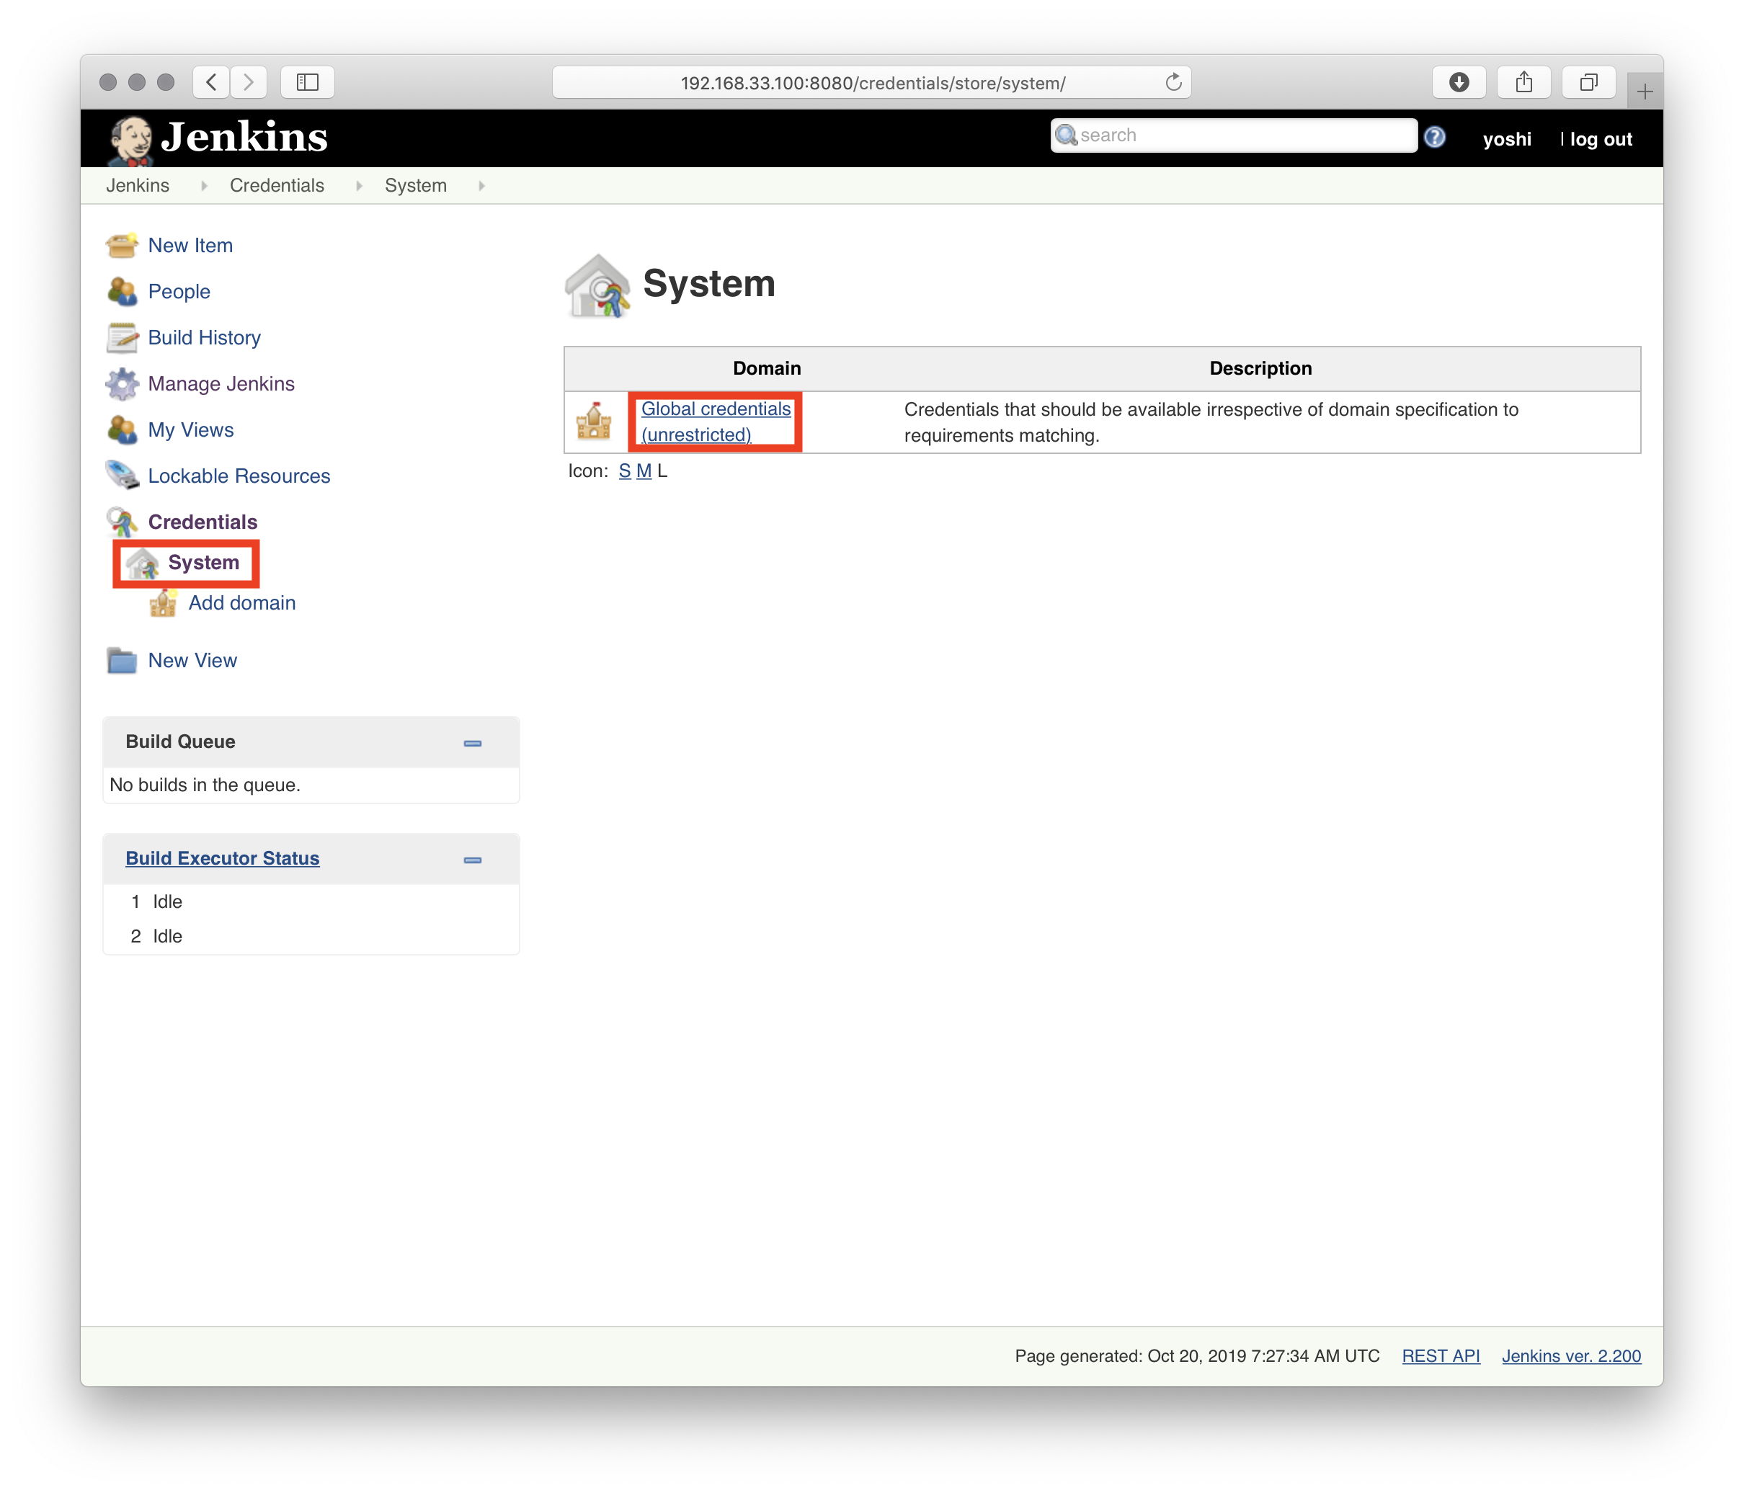This screenshot has width=1744, height=1493.
Task: Collapse the Build Queue panel
Action: pyautogui.click(x=473, y=744)
